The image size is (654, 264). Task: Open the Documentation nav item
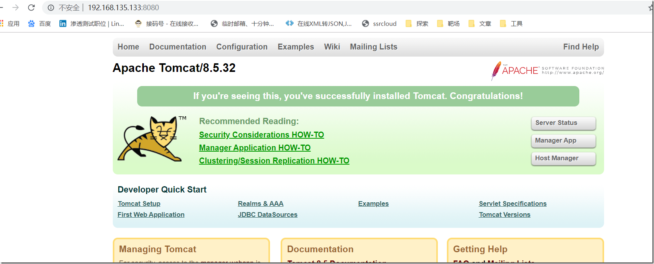[x=178, y=47]
